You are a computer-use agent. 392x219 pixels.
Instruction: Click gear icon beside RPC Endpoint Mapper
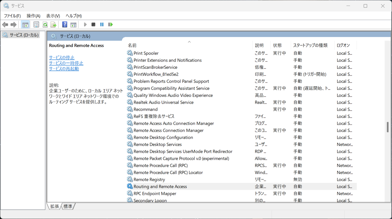pyautogui.click(x=130, y=194)
